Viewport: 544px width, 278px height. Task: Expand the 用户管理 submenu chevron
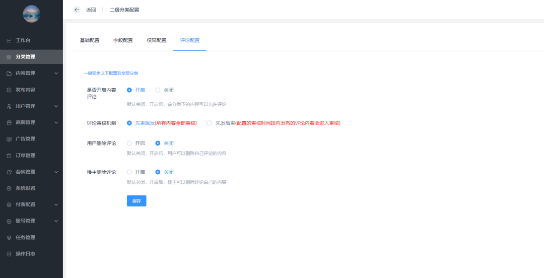point(56,106)
